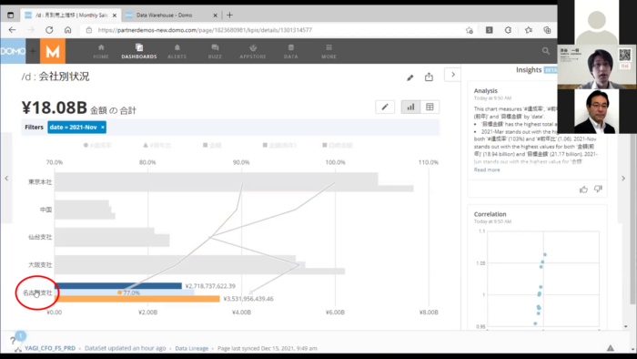Open the browser Collections icon
The image size is (637, 359).
(547, 30)
